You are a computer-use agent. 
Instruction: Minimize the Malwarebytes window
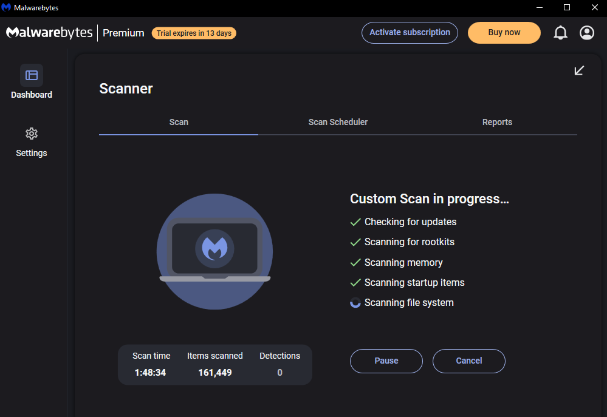click(540, 7)
